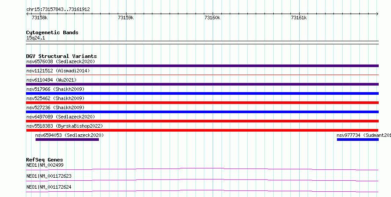
Task: Click the 73159k ruler label
Action: pos(126,18)
